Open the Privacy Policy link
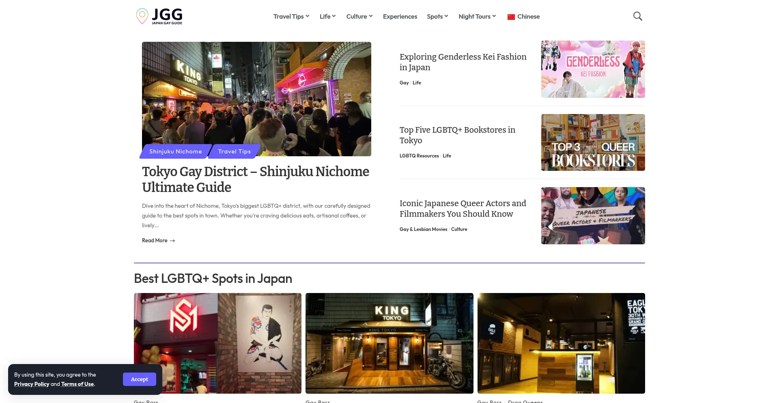Image resolution: width=779 pixels, height=403 pixels. [32, 384]
